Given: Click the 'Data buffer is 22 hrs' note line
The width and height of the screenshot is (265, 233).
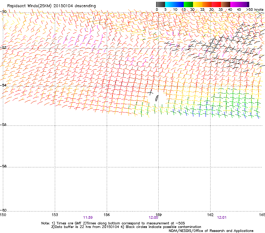Looking at the screenshot, I should coord(126,227).
